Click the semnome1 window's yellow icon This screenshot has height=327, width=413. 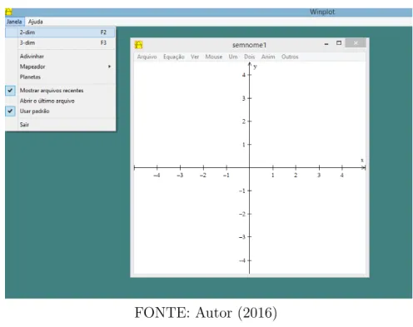coord(138,45)
